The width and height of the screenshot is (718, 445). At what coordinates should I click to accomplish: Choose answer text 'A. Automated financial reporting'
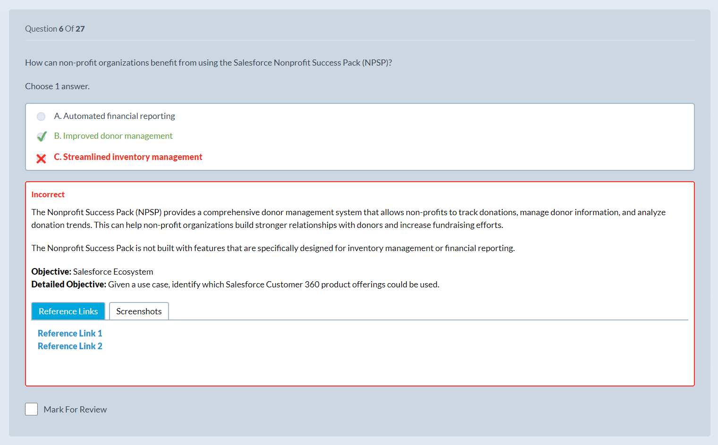(x=114, y=116)
